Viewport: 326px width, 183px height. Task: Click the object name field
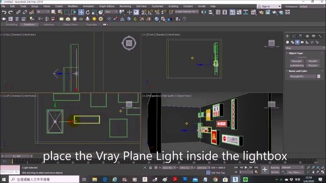[x=303, y=76]
